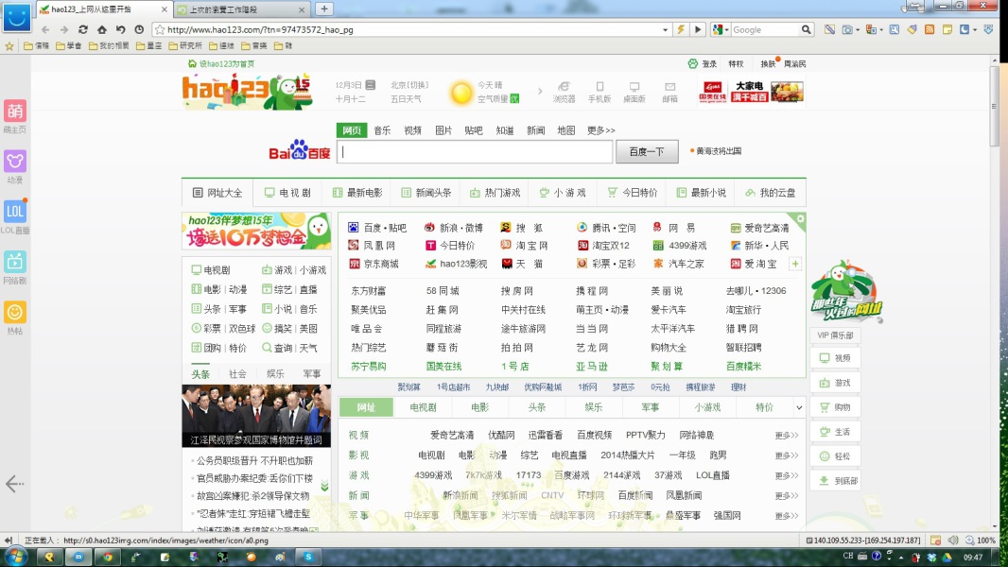The image size is (1008, 567).
Task: Open the 研究所 bookmarks folder
Action: pos(185,45)
